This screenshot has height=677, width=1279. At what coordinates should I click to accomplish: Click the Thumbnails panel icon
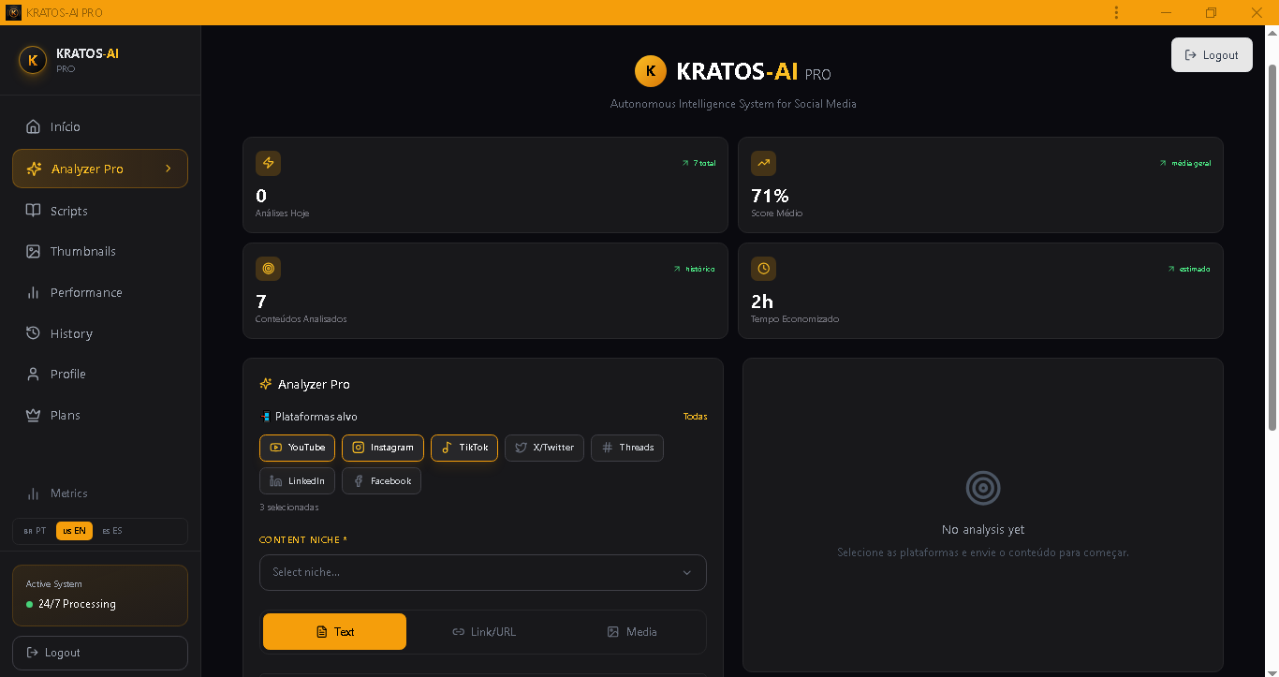tap(32, 251)
